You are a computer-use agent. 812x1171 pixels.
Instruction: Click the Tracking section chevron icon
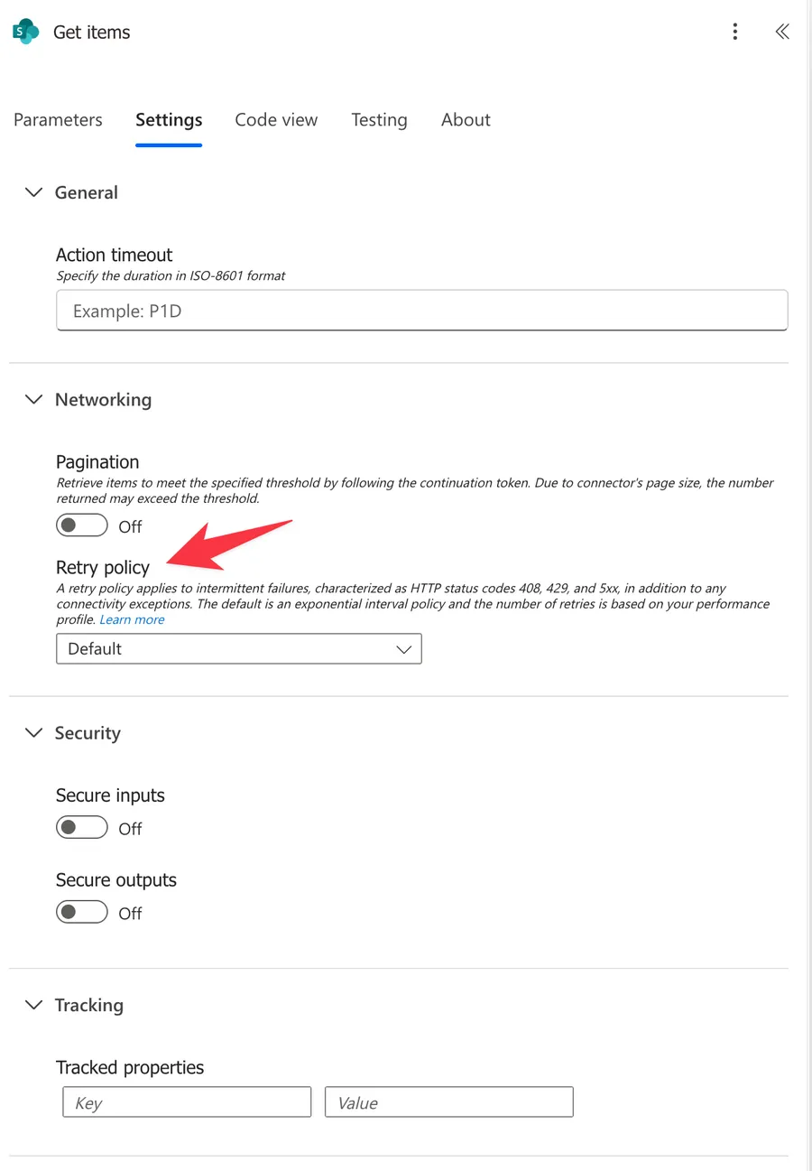coord(33,1005)
